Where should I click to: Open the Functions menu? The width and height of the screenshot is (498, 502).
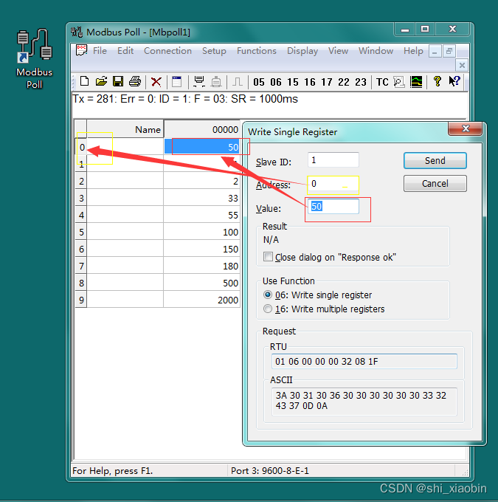click(x=256, y=51)
